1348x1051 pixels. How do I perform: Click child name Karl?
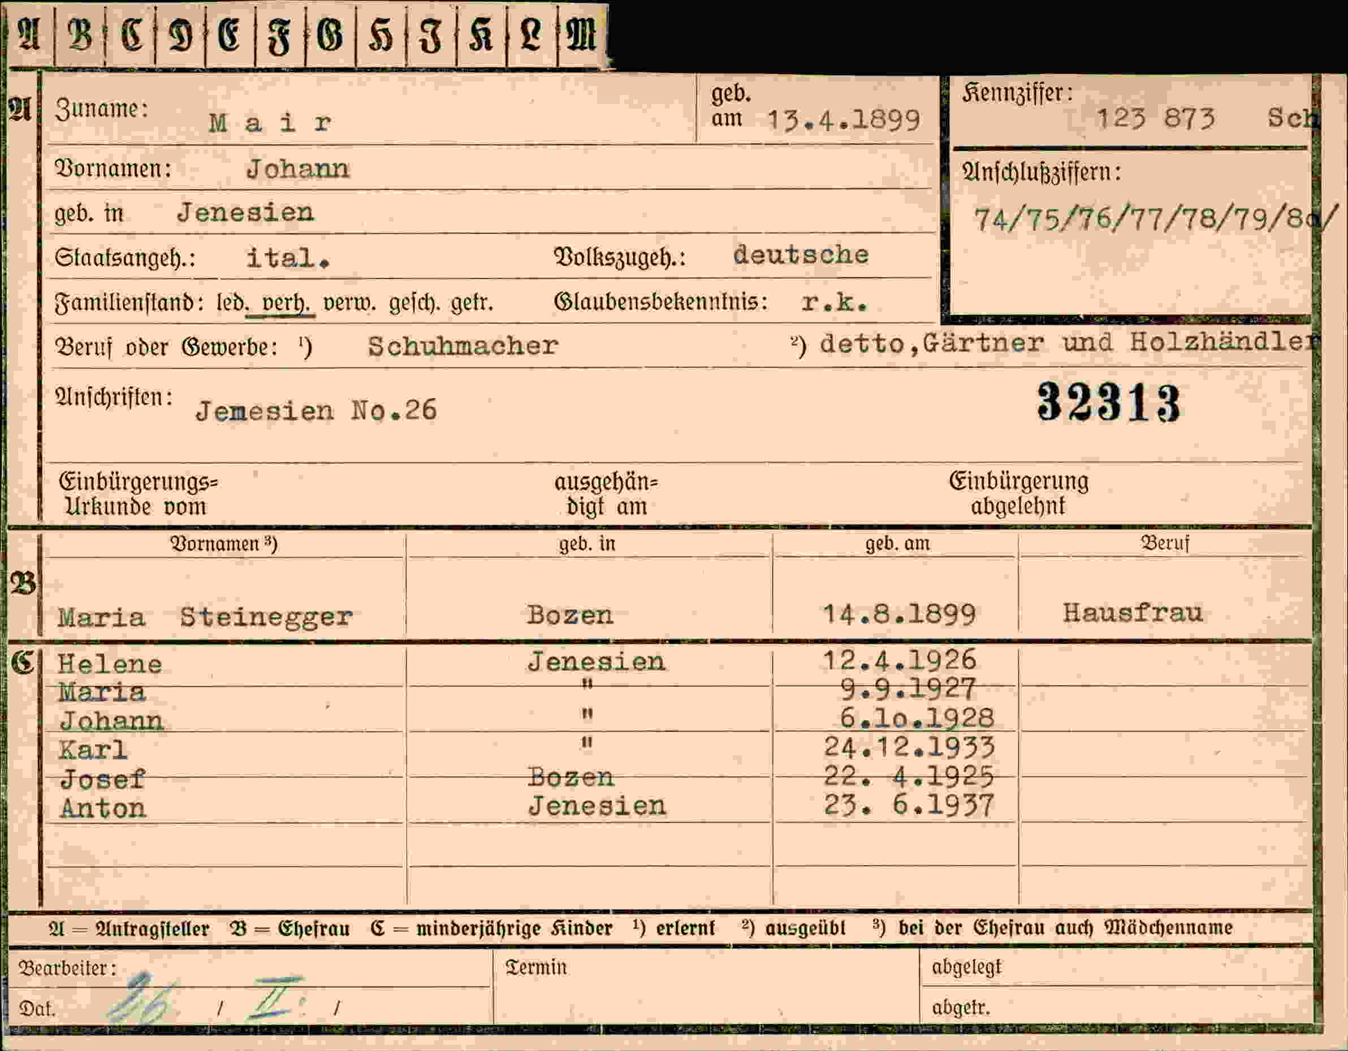93,750
